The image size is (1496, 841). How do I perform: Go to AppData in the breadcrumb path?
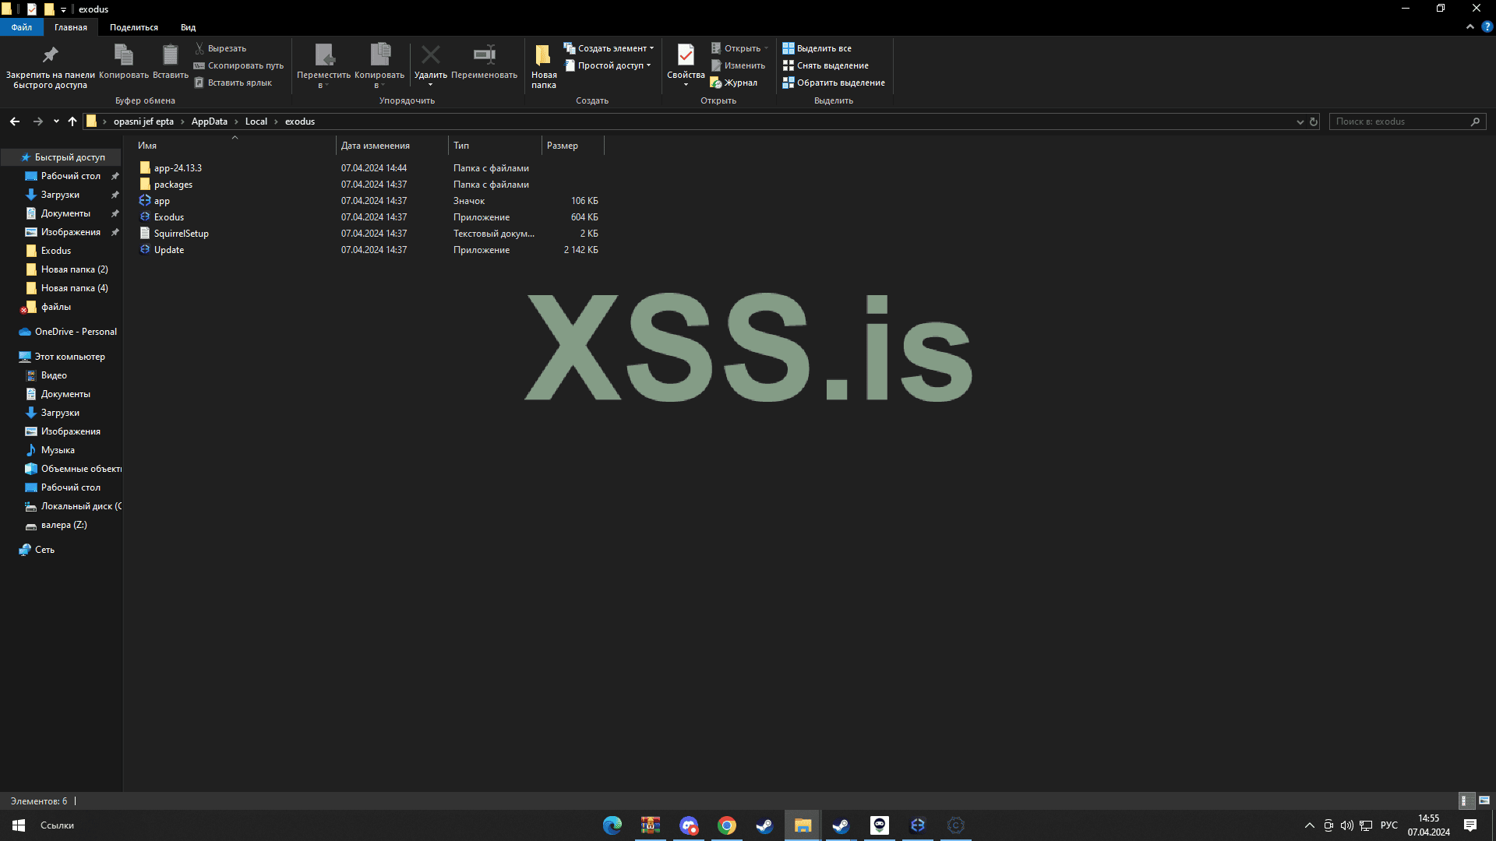click(x=209, y=121)
